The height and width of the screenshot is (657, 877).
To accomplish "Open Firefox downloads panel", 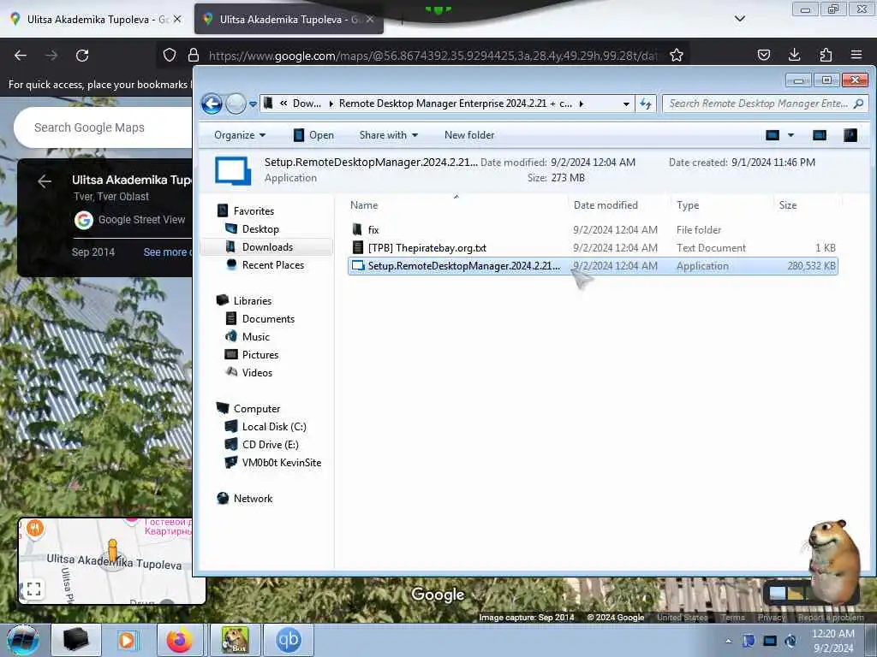I will (x=794, y=55).
